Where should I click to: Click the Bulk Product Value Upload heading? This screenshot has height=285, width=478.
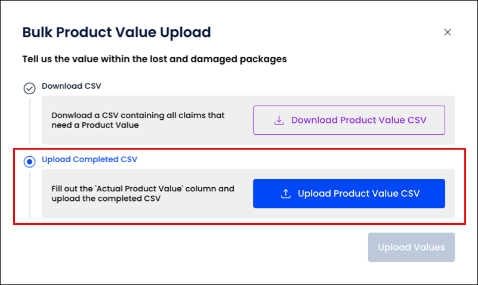tap(116, 32)
